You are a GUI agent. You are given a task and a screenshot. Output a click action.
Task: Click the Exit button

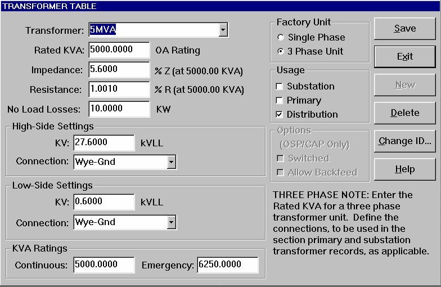(x=404, y=56)
